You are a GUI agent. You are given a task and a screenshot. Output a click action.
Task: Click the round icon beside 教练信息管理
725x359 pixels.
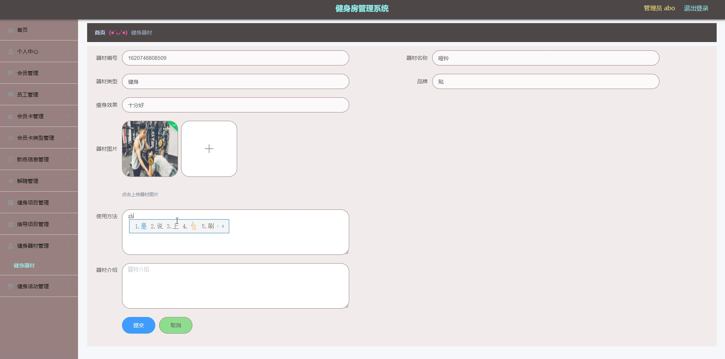coord(11,159)
